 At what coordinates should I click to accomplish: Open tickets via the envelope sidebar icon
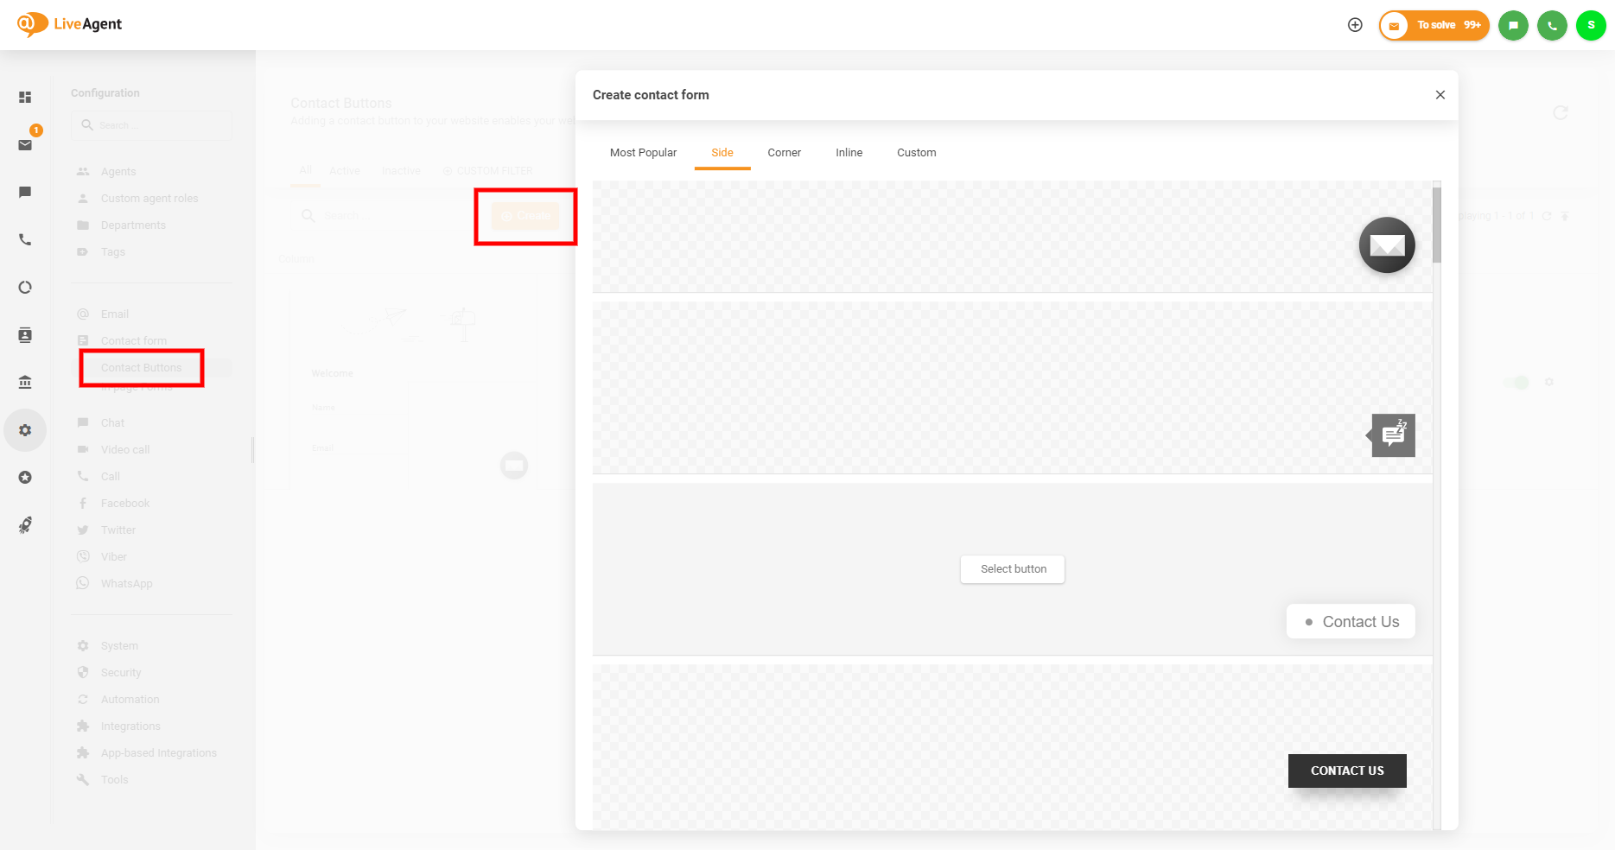25,145
